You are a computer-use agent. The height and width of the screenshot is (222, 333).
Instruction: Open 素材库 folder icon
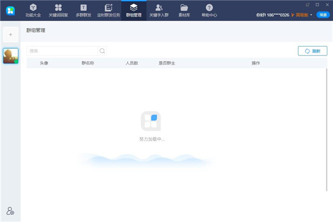(x=184, y=10)
